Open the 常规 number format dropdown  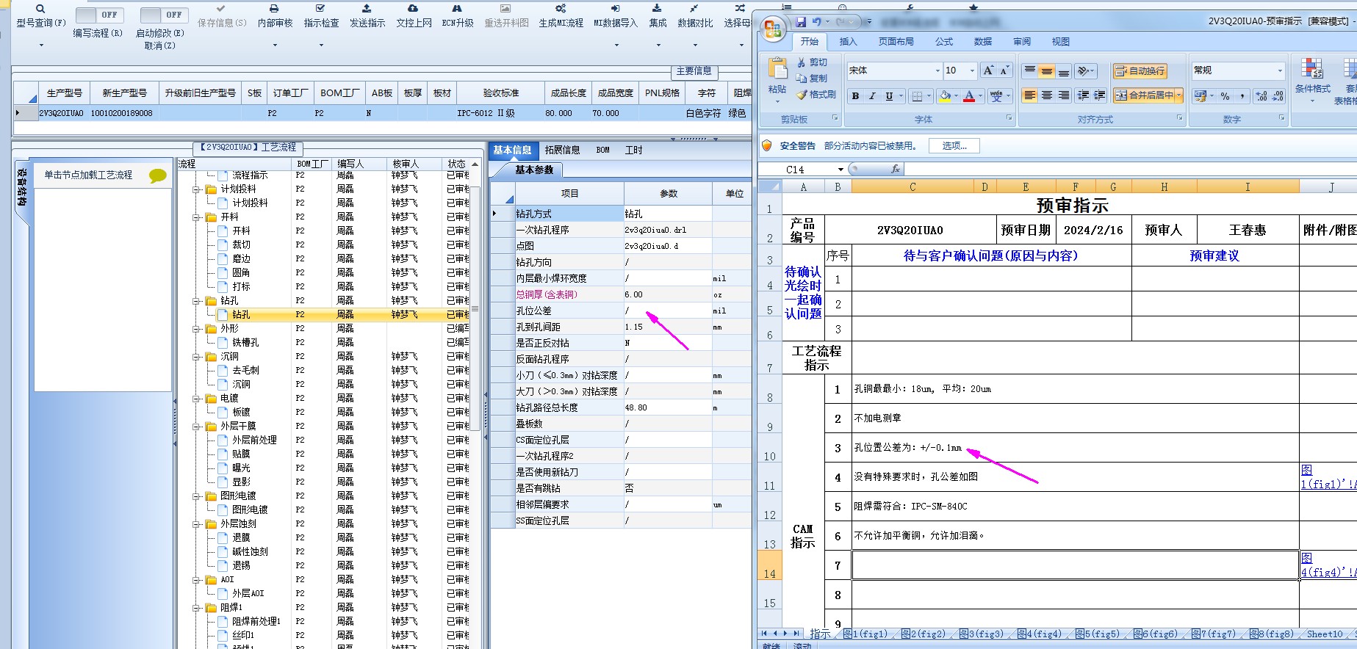(1279, 71)
